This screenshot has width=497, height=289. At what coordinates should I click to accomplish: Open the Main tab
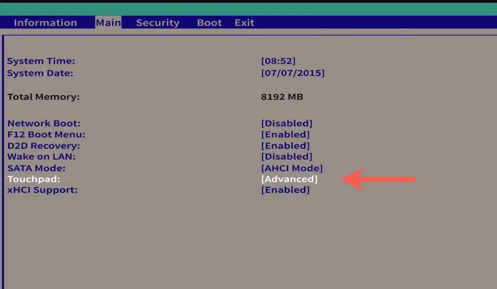point(109,22)
